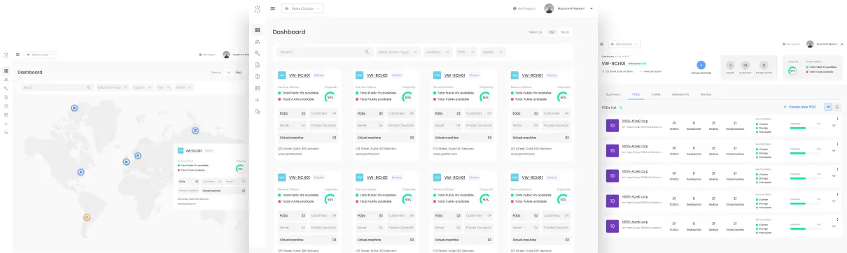The height and width of the screenshot is (253, 847).
Task: Open the users icon in center window sidebar
Action: (258, 42)
